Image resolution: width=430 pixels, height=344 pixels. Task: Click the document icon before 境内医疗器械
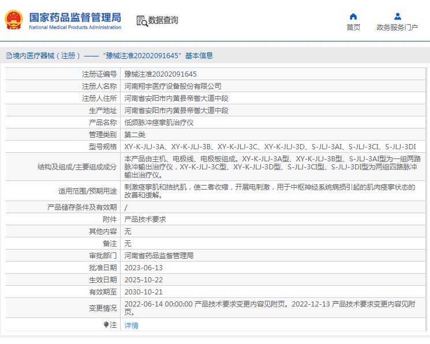pyautogui.click(x=9, y=56)
